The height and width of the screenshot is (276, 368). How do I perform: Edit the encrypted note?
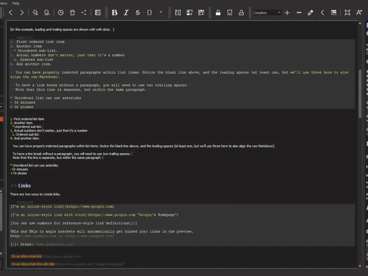click(230, 13)
